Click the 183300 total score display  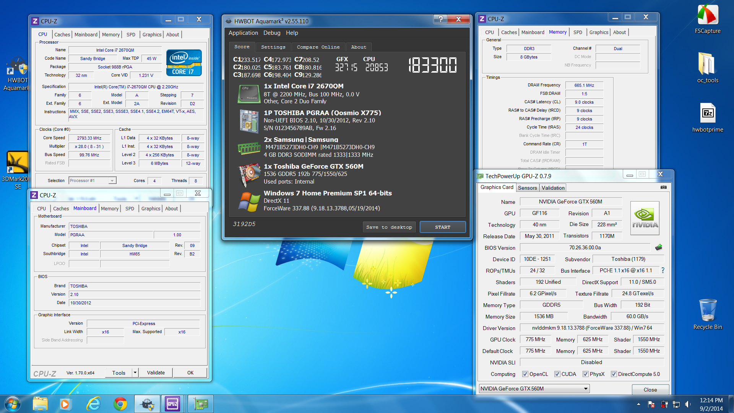432,65
